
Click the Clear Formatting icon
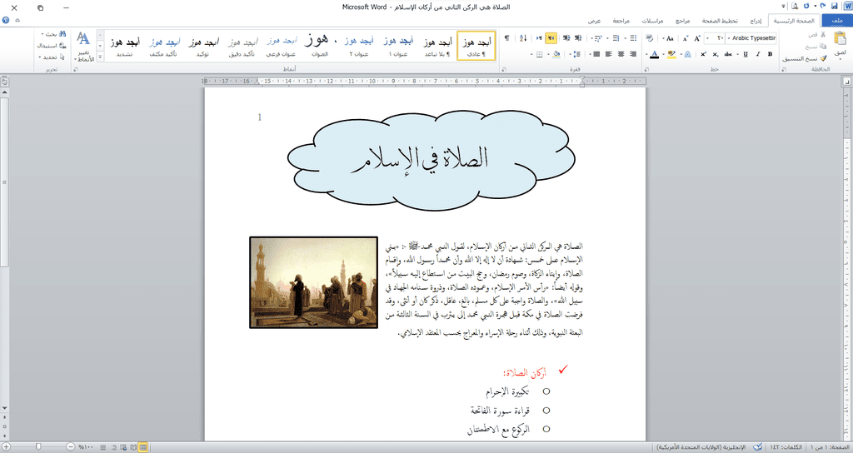[650, 38]
